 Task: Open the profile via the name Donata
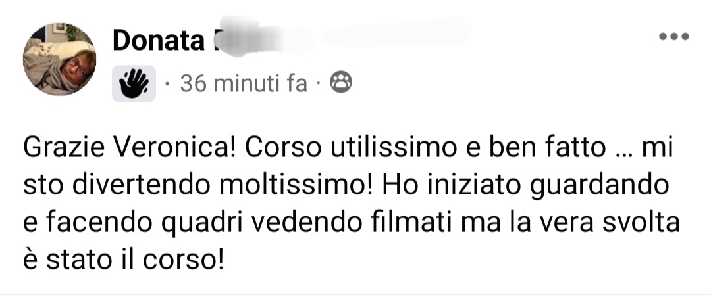pyautogui.click(x=158, y=40)
